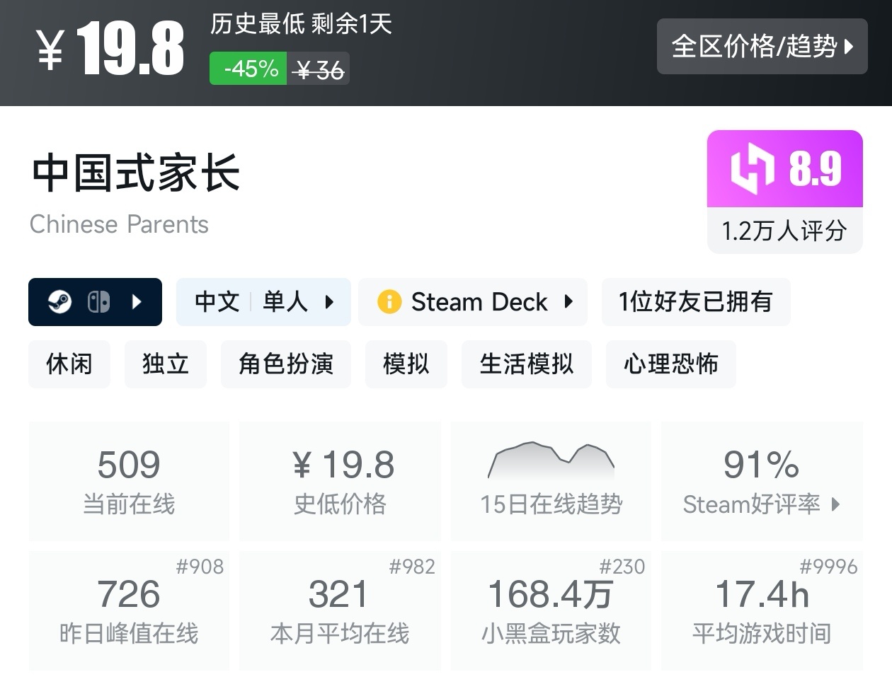Select the 休闲 tag
Image resolution: width=892 pixels, height=684 pixels.
69,364
